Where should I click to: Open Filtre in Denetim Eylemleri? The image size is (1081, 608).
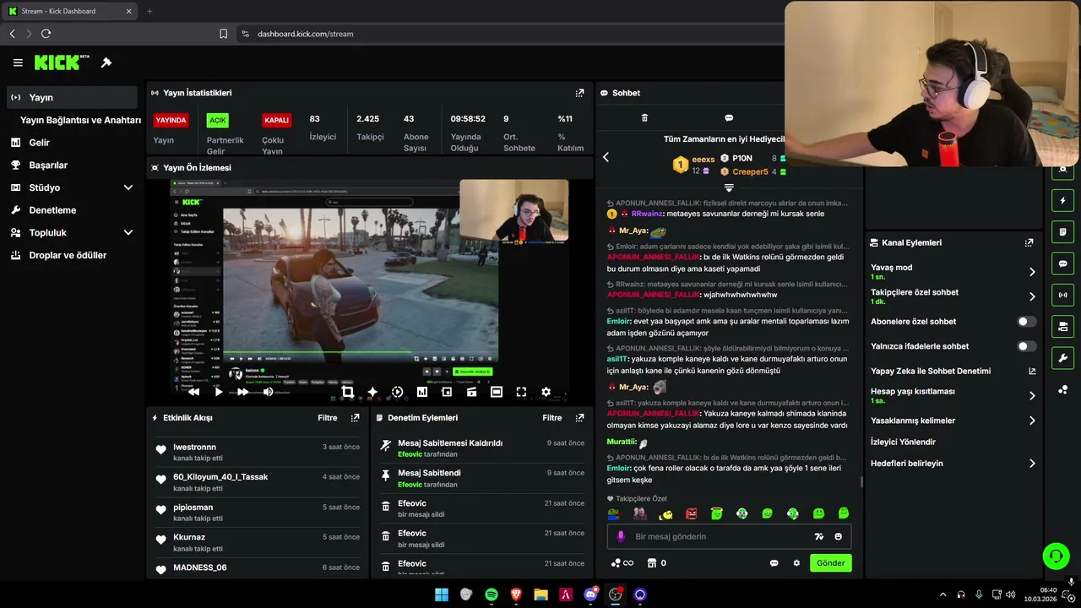click(551, 418)
